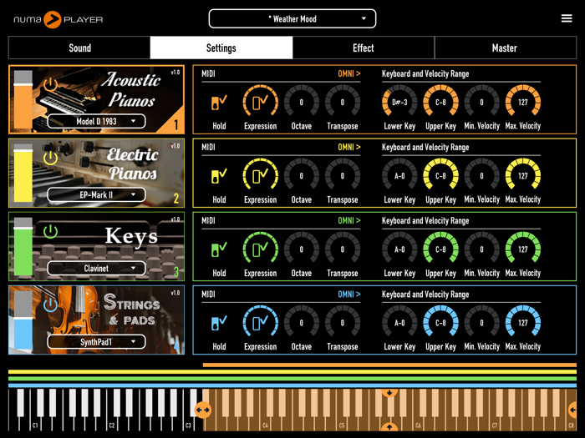Click Electric Pianos Lower Key knob
The height and width of the screenshot is (438, 585).
click(399, 175)
